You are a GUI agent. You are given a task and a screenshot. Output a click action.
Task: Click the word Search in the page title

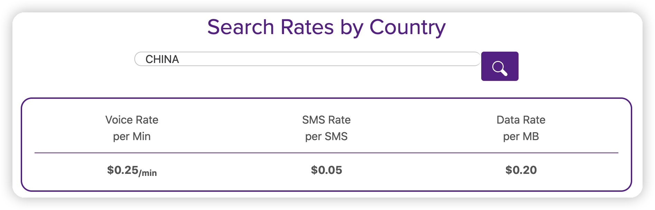[241, 27]
